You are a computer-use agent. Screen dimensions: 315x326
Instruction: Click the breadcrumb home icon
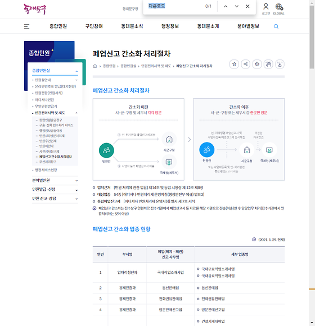point(95,66)
